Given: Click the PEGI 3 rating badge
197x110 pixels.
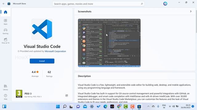Looking at the screenshot, I should [x=19, y=94].
